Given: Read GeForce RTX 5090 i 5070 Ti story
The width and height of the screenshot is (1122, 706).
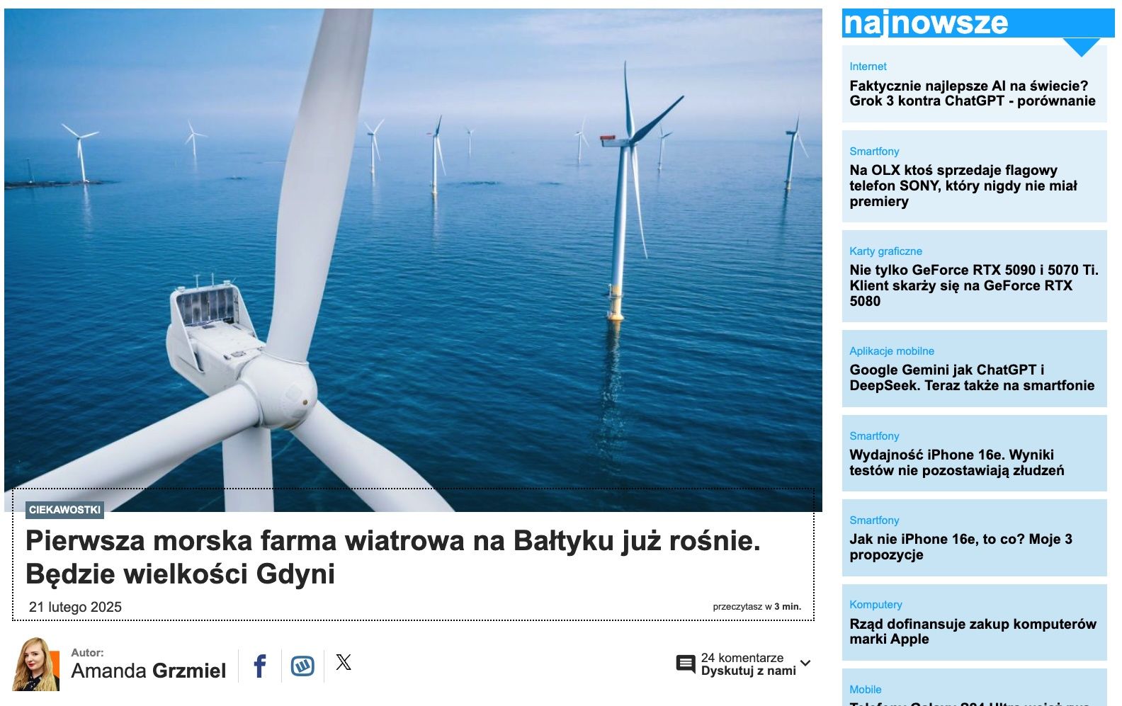Looking at the screenshot, I should click(x=974, y=285).
